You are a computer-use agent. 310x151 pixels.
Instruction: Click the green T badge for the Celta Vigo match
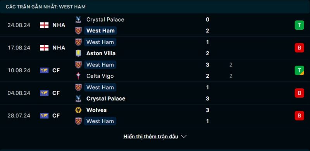299,70
